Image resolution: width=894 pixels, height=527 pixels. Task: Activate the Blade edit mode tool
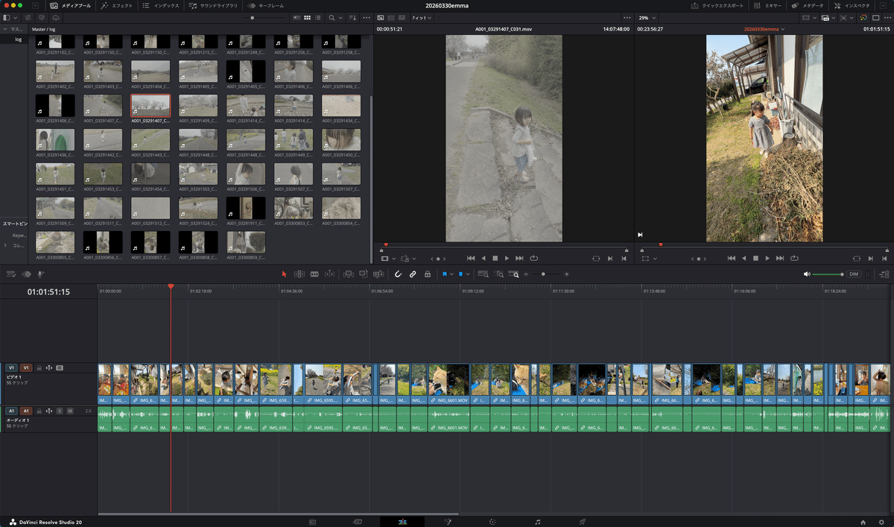[x=314, y=274]
